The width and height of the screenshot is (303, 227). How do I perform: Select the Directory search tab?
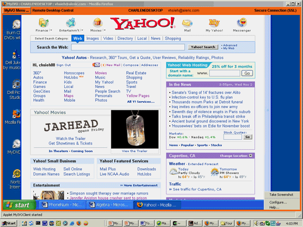pos(125,38)
